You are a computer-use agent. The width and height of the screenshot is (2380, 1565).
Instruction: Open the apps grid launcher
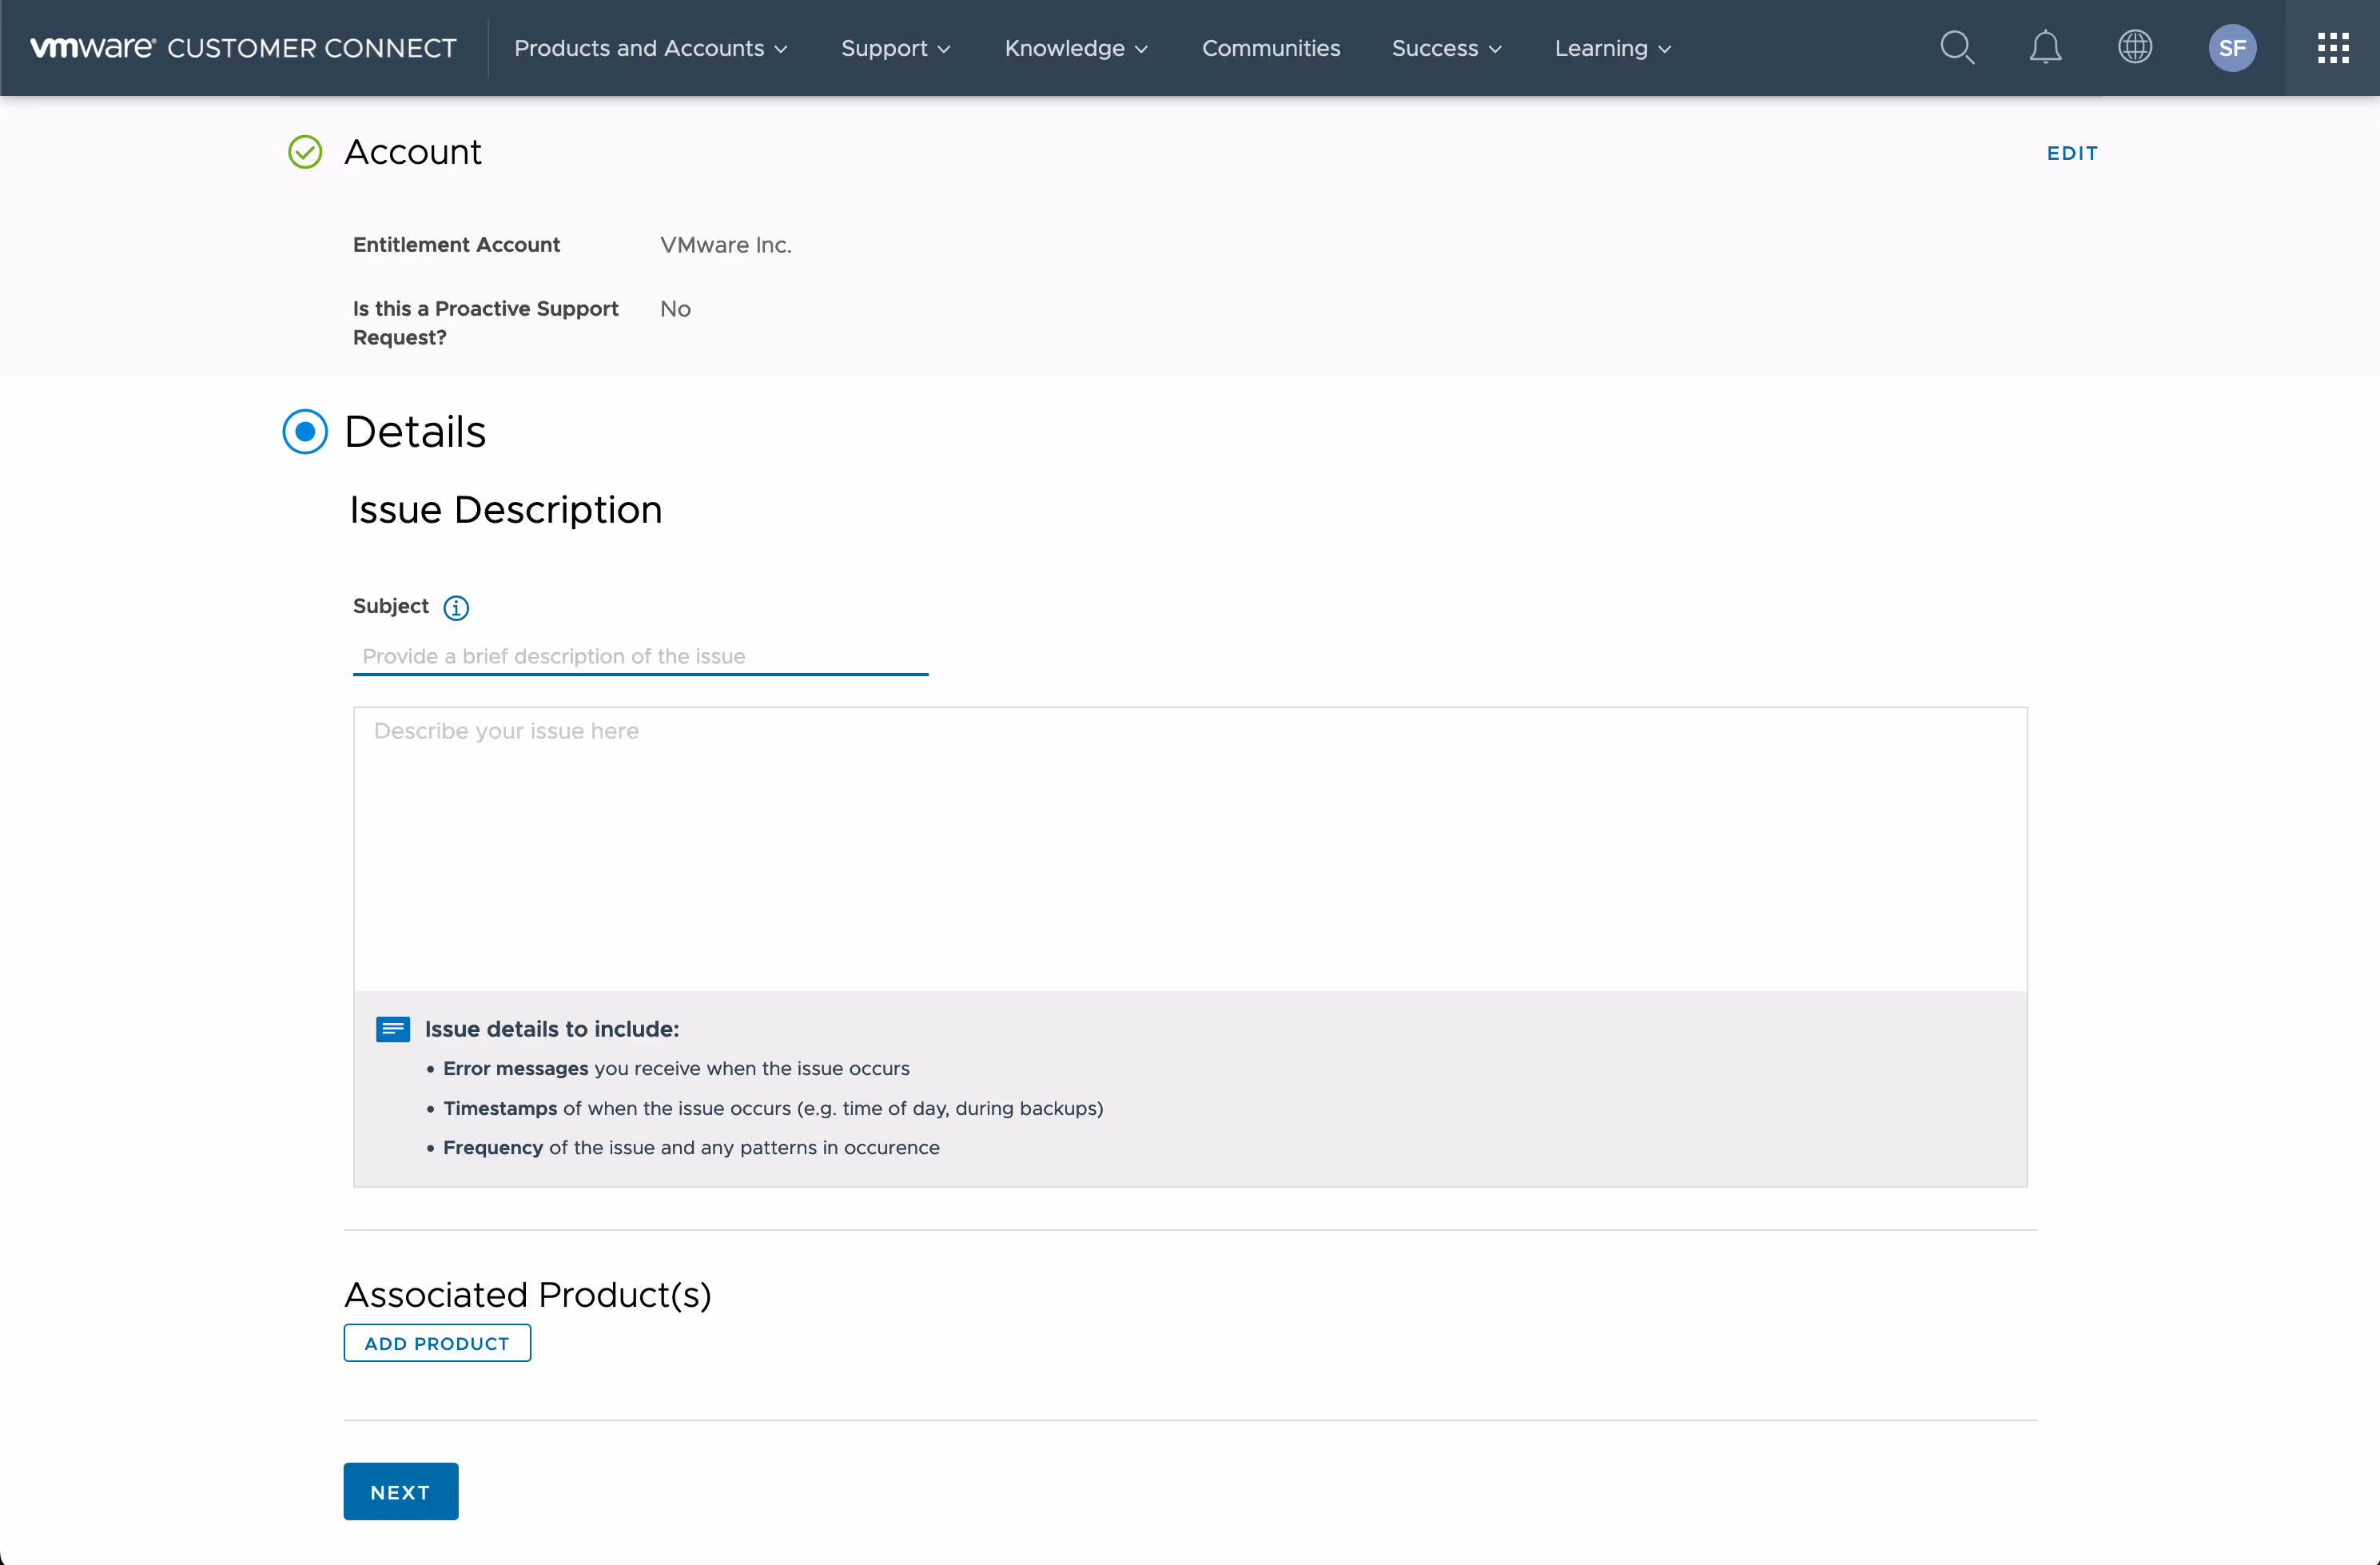(2332, 48)
